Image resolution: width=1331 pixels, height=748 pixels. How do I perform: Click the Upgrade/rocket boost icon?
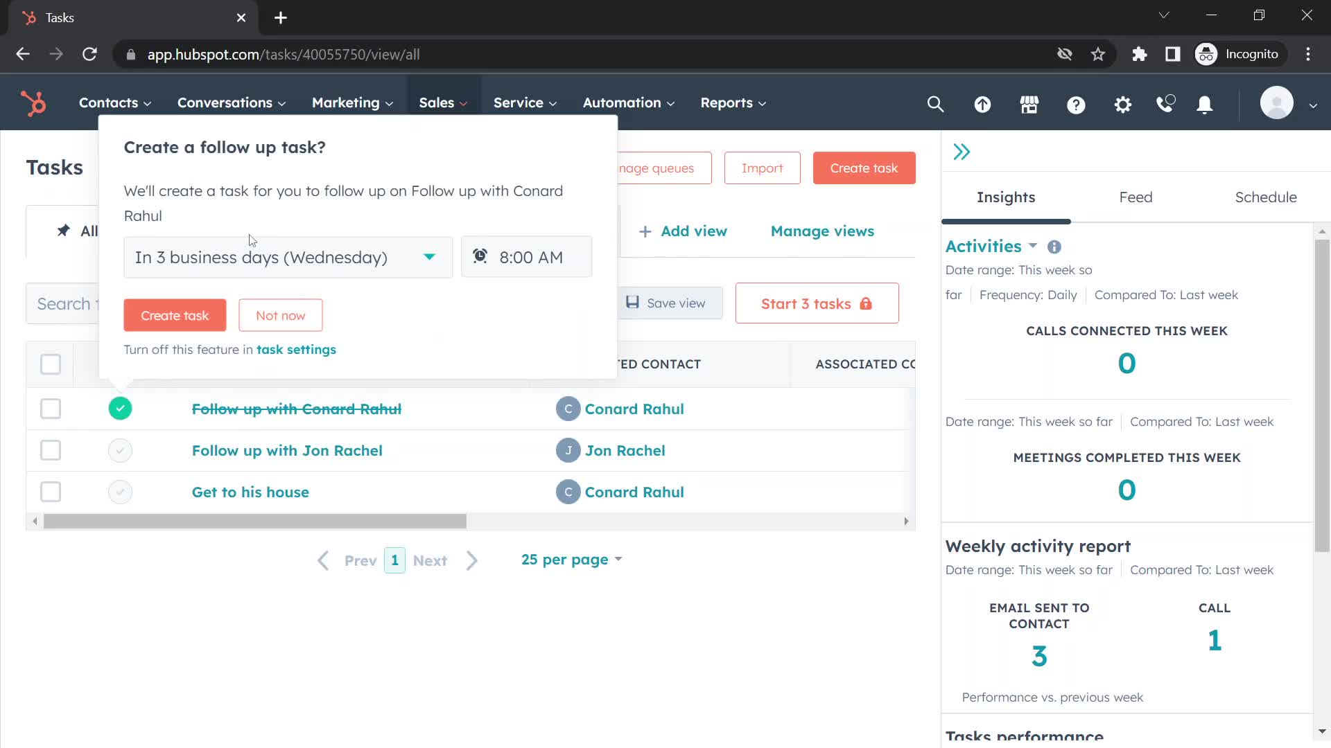point(984,103)
